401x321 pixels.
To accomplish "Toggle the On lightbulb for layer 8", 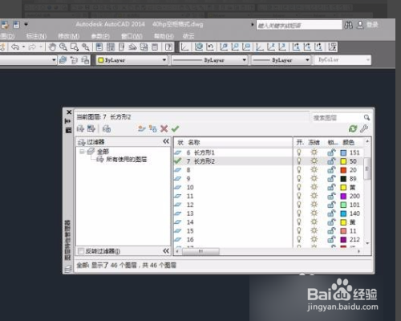I will click(299, 170).
